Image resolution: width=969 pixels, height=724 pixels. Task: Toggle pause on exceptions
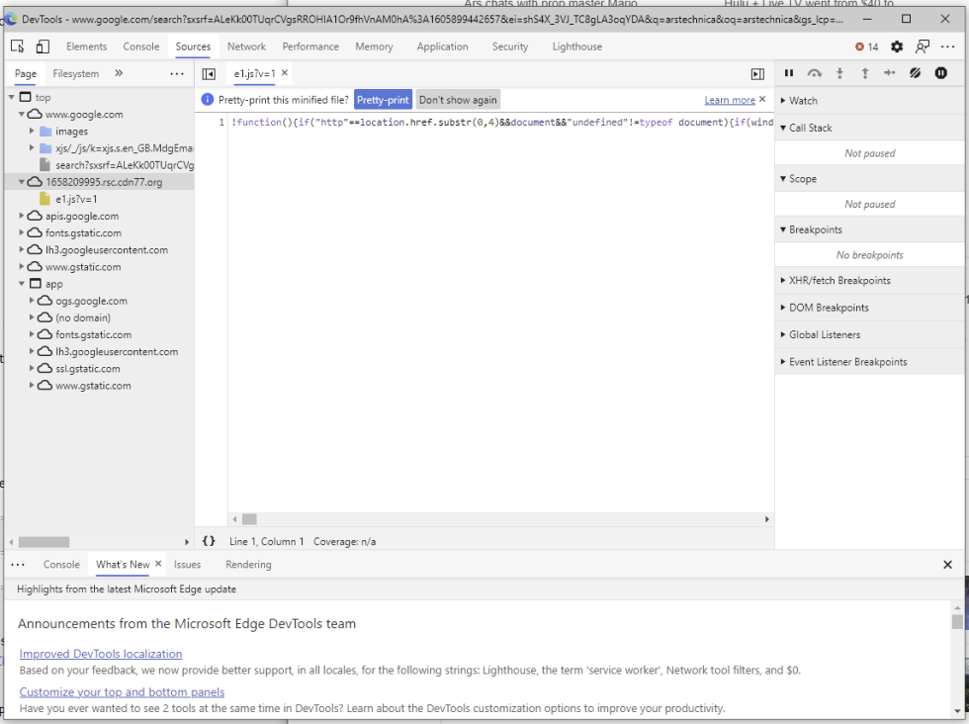pos(941,72)
